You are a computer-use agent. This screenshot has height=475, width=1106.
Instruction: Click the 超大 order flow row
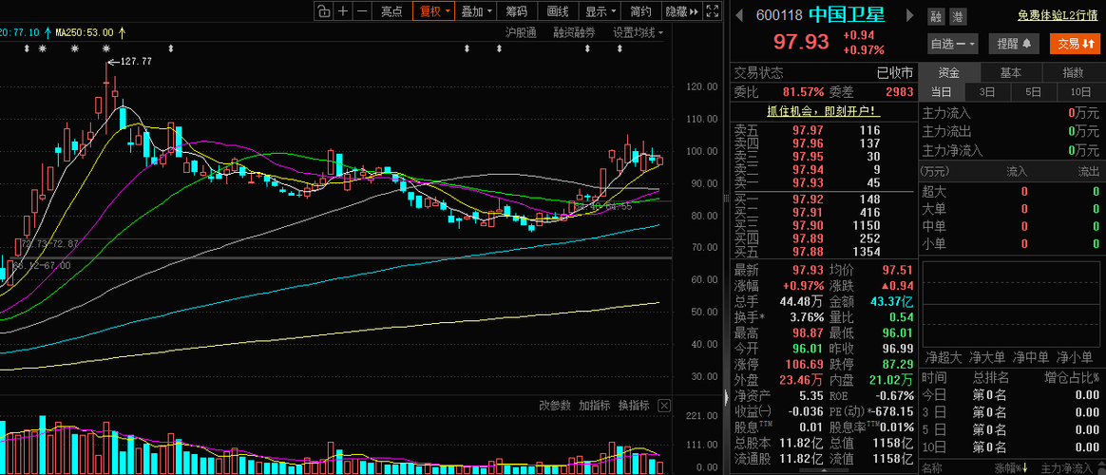(1011, 191)
